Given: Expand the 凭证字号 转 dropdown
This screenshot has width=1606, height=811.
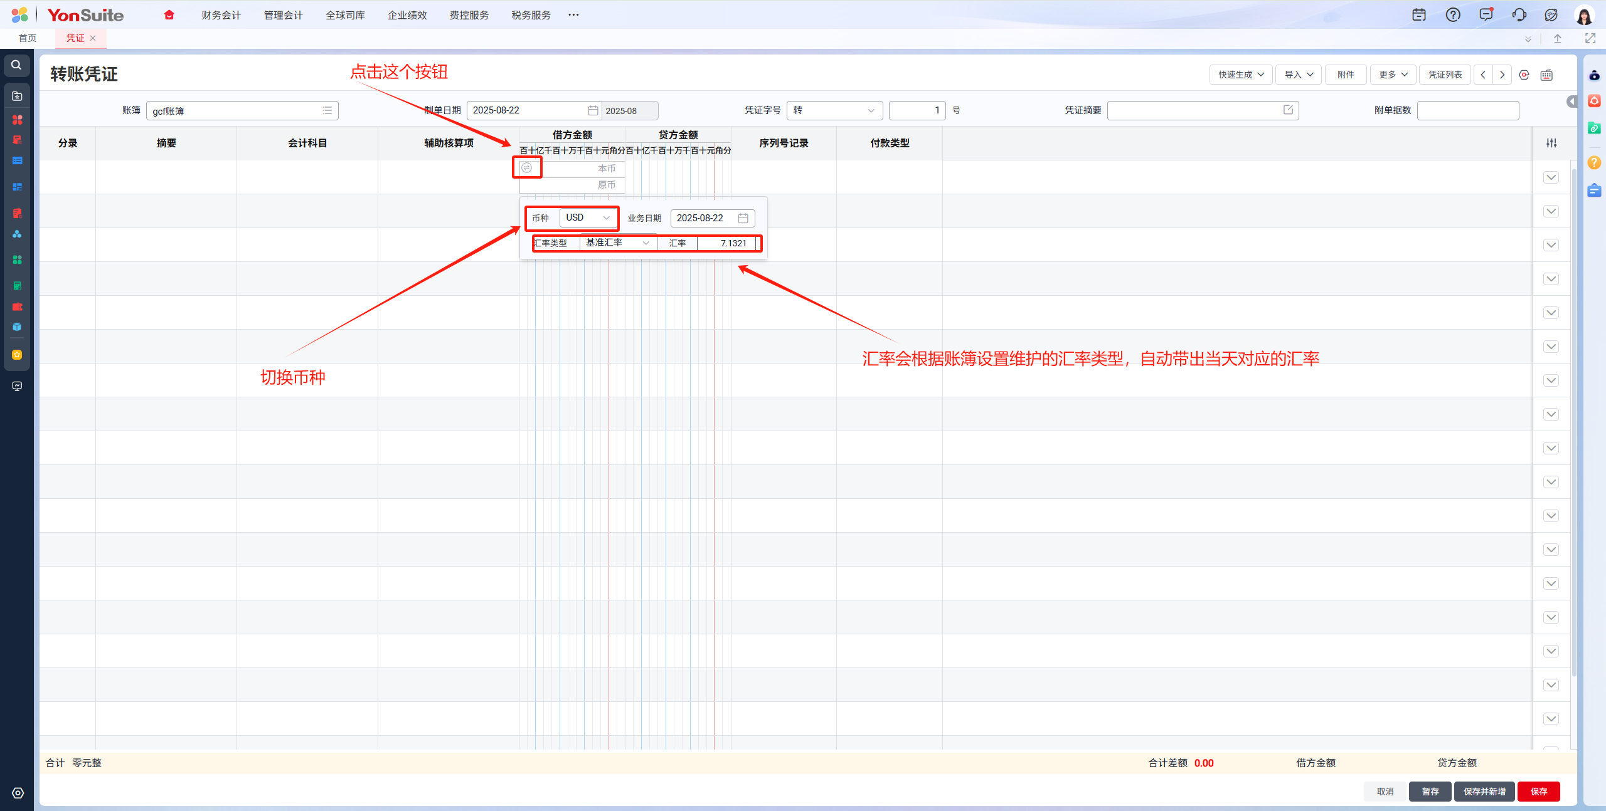Looking at the screenshot, I should [x=834, y=110].
